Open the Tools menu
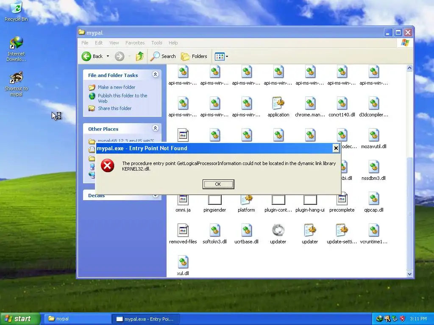 pyautogui.click(x=157, y=43)
